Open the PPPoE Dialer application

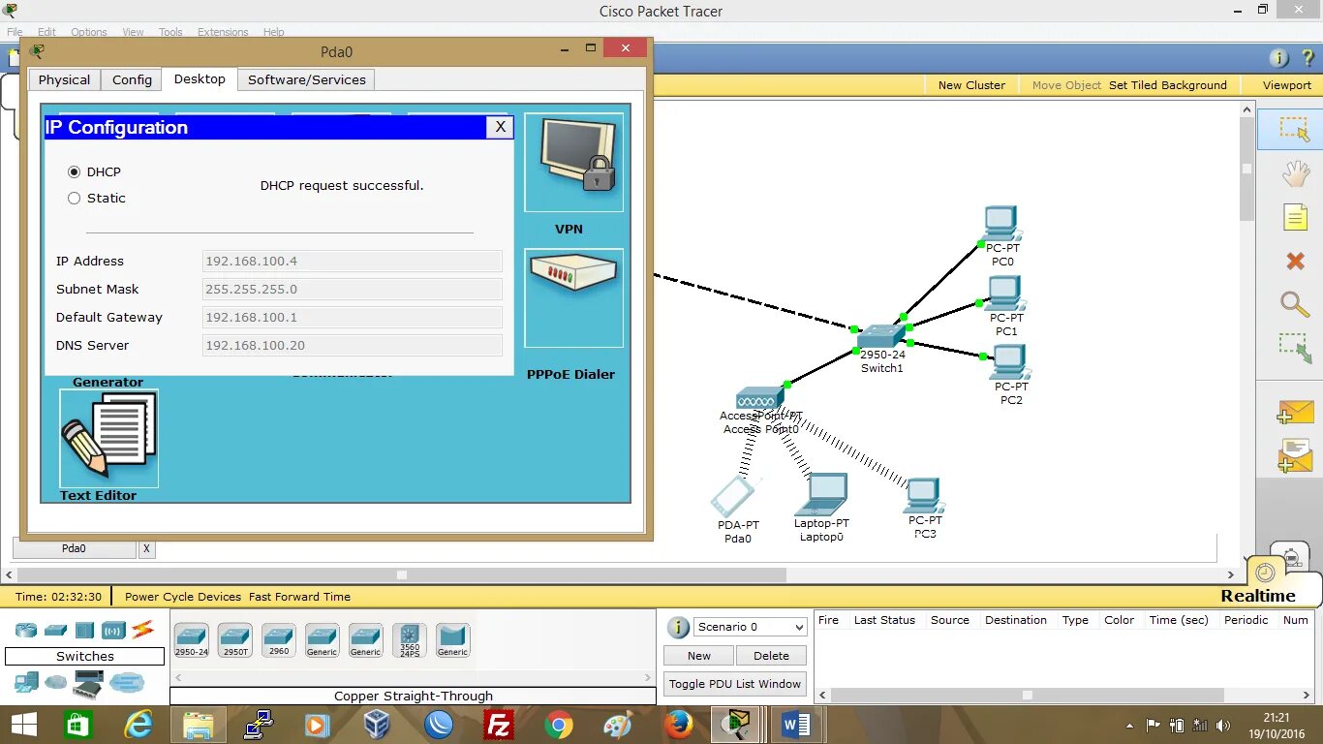pyautogui.click(x=573, y=298)
